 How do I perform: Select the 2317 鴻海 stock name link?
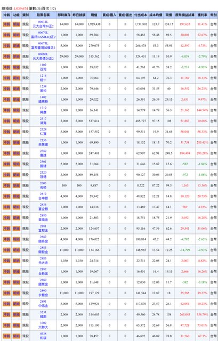(43, 121)
